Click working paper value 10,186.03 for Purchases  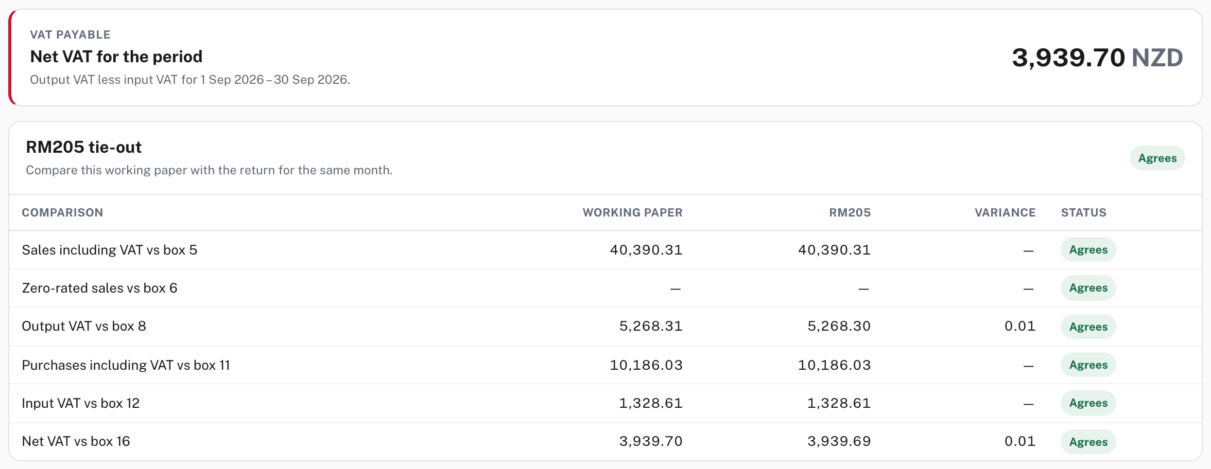646,365
